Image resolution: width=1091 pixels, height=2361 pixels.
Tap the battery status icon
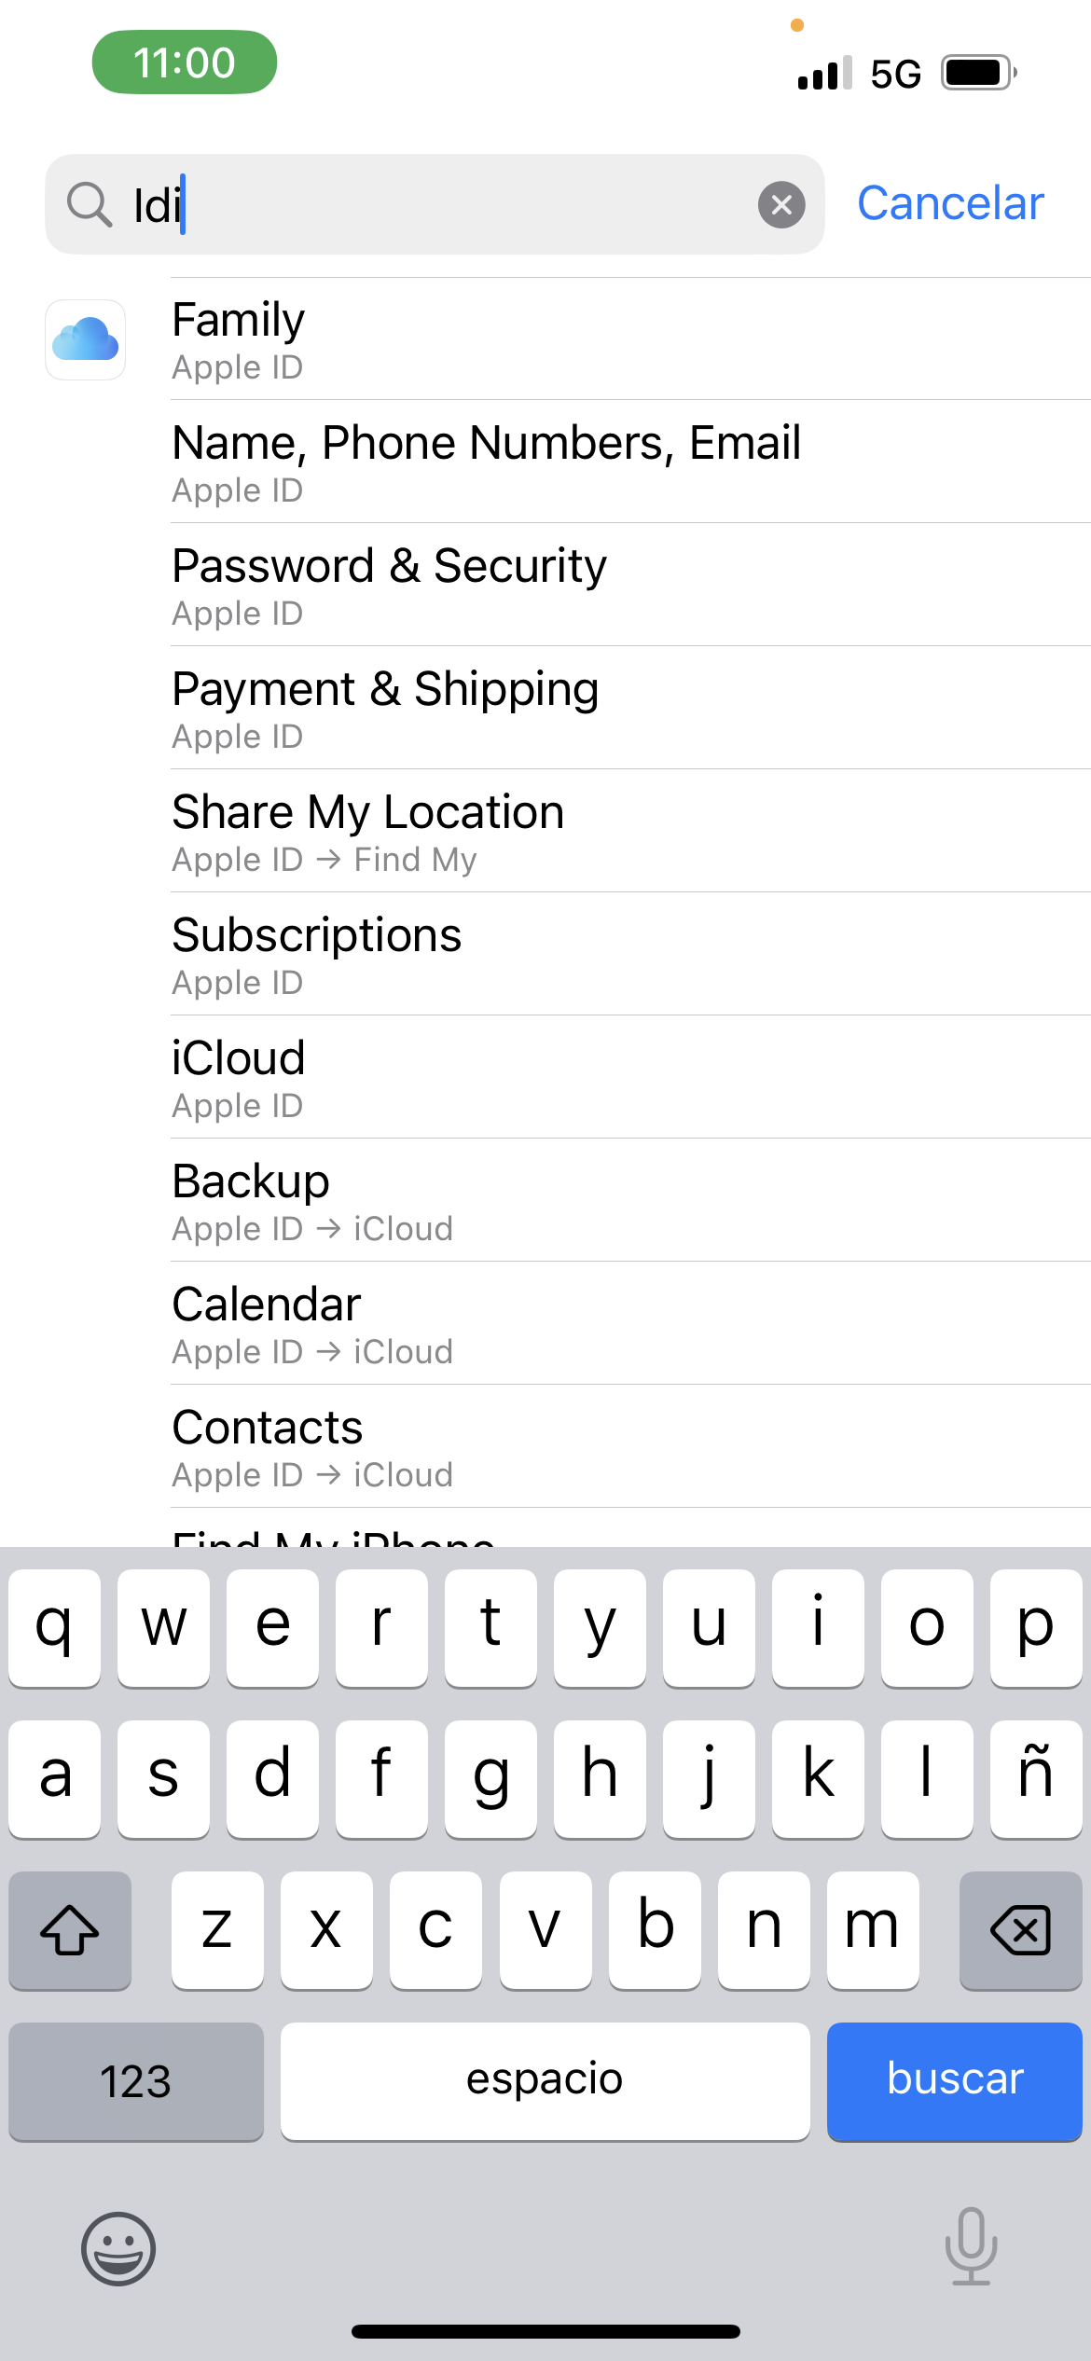point(977,73)
